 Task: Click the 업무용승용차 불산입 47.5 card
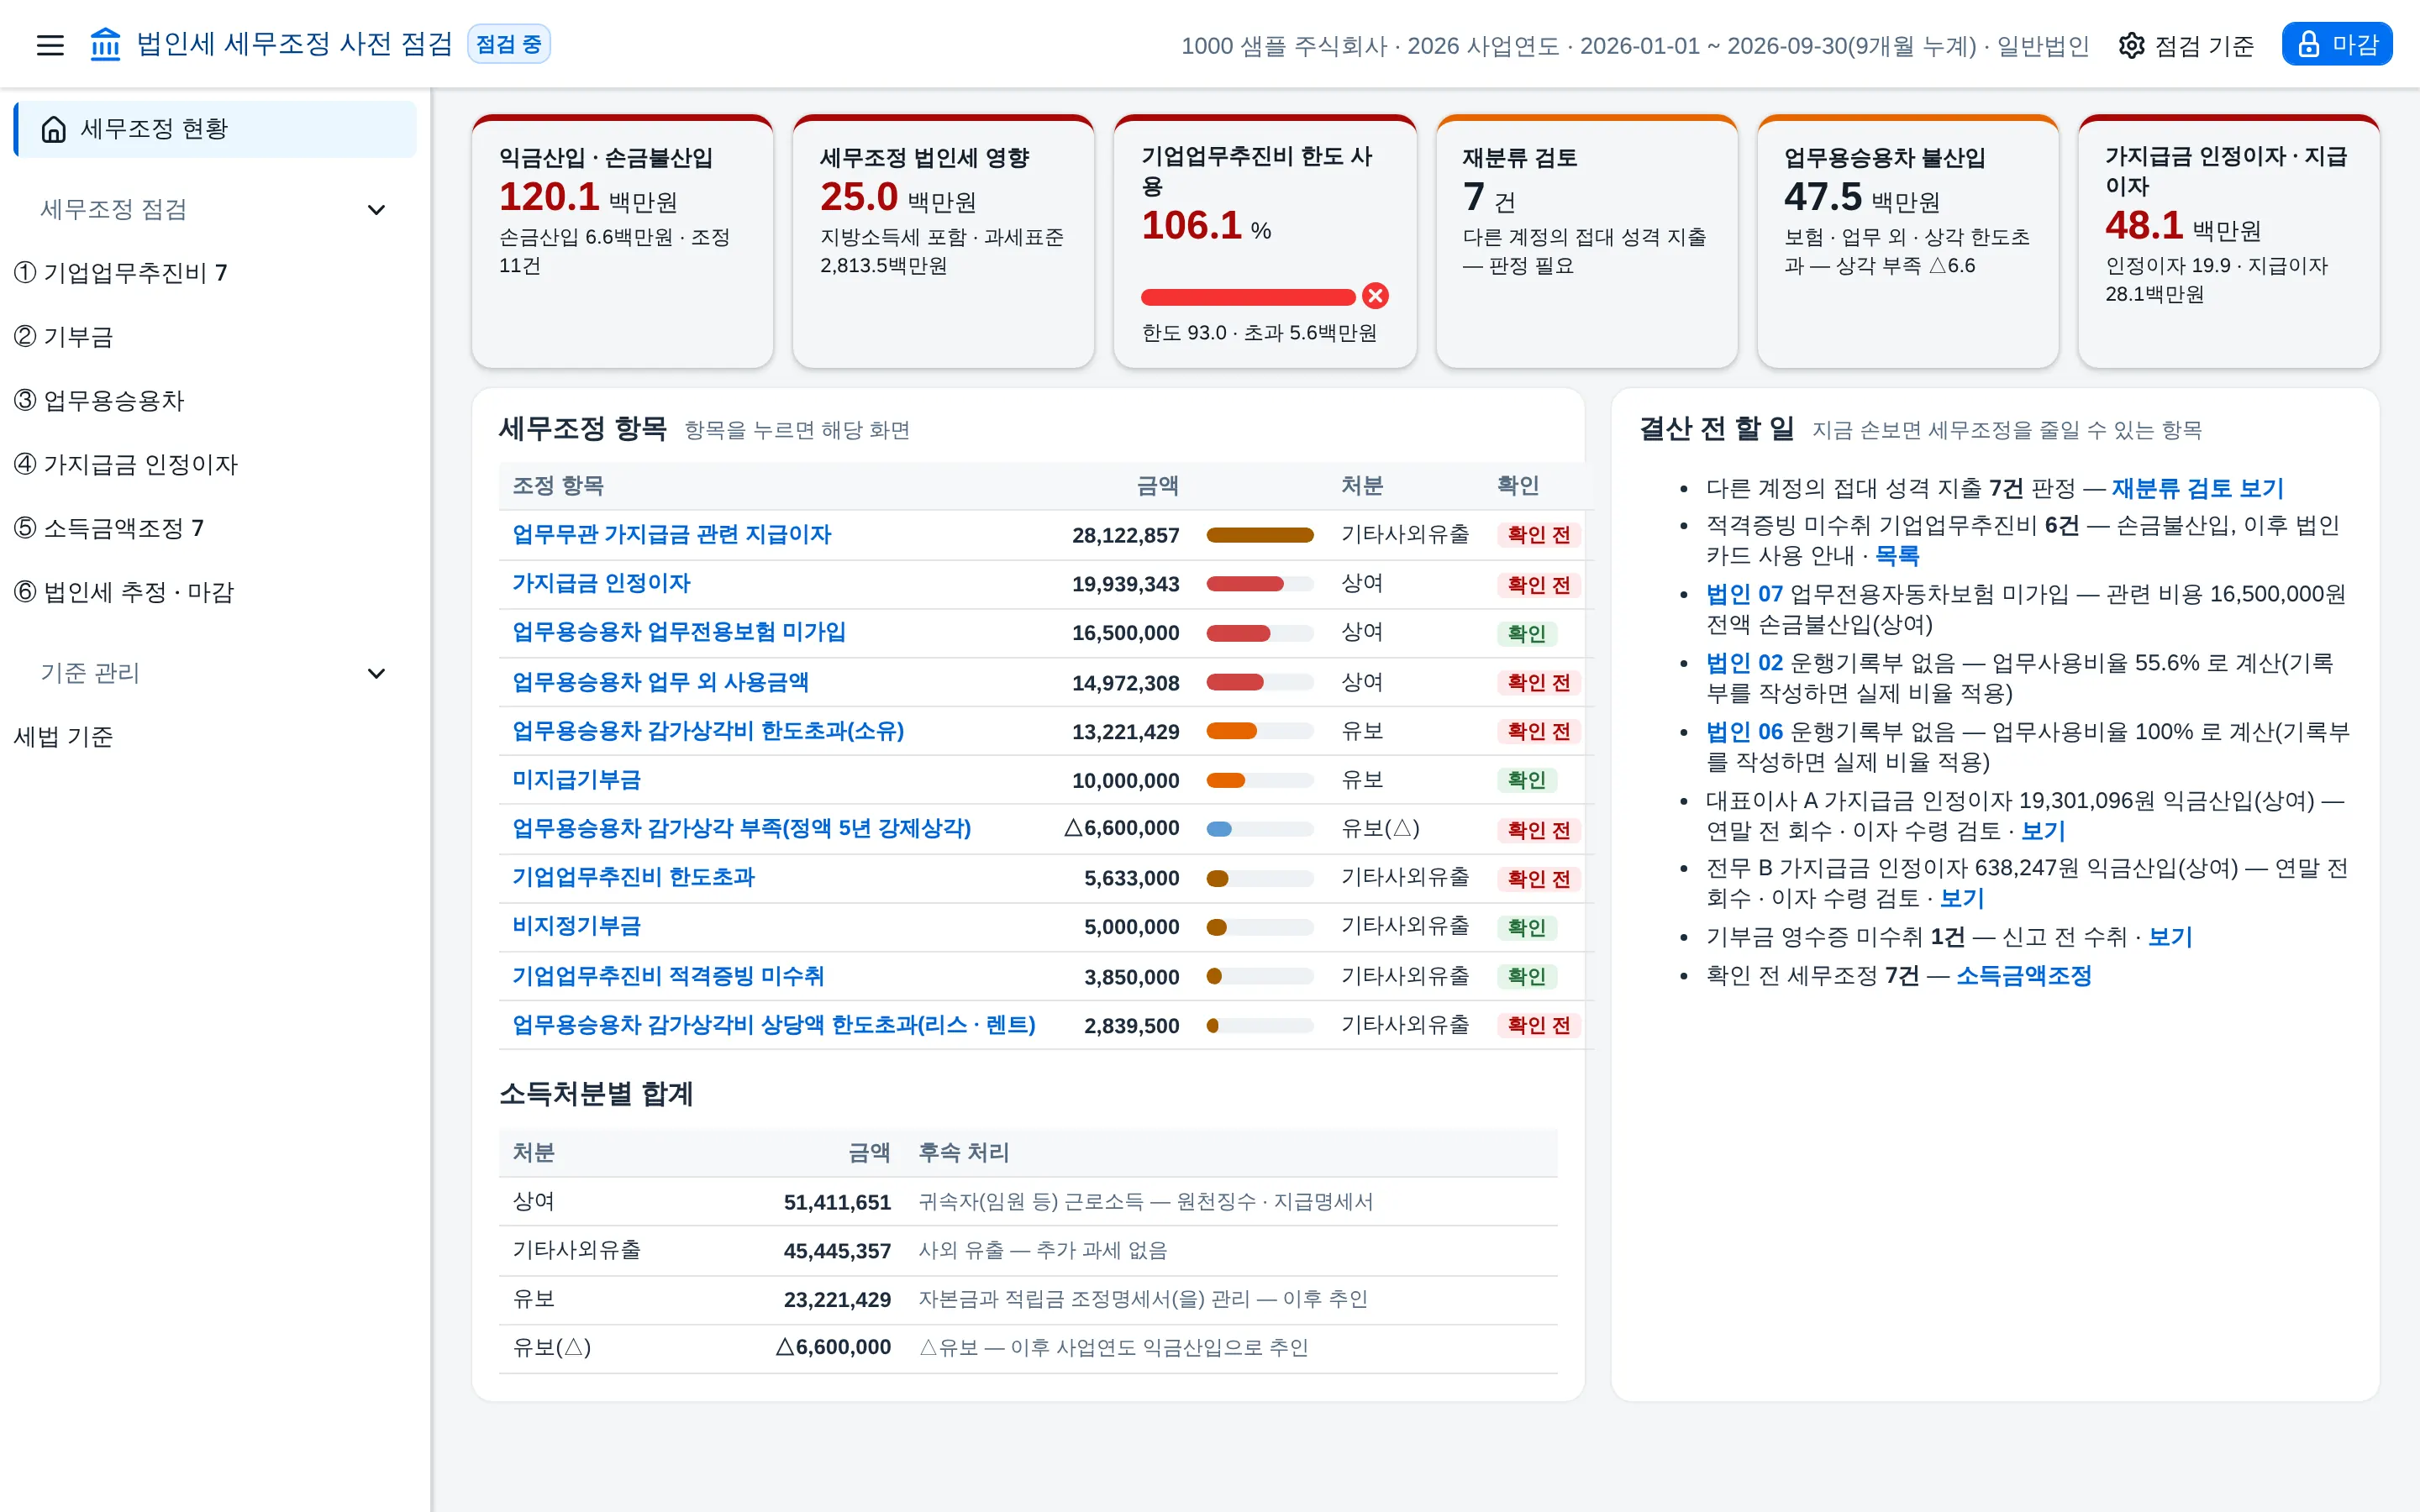click(1907, 241)
